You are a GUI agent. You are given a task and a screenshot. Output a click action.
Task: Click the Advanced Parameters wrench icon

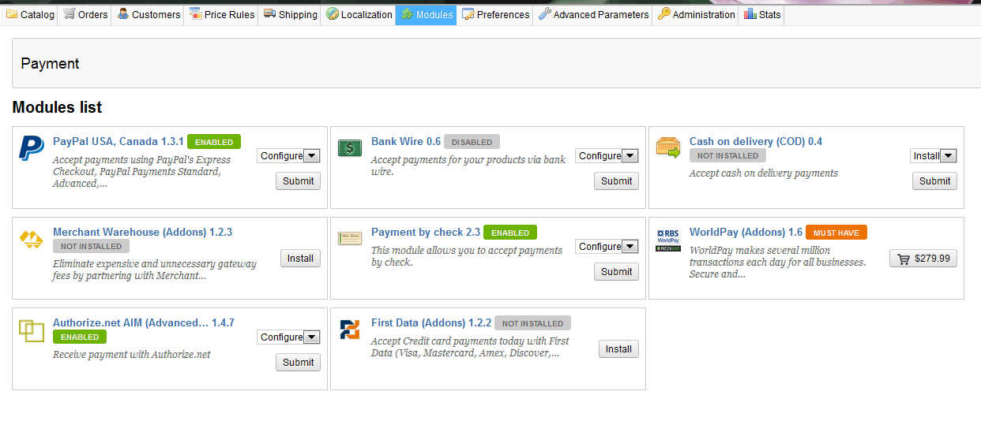544,14
